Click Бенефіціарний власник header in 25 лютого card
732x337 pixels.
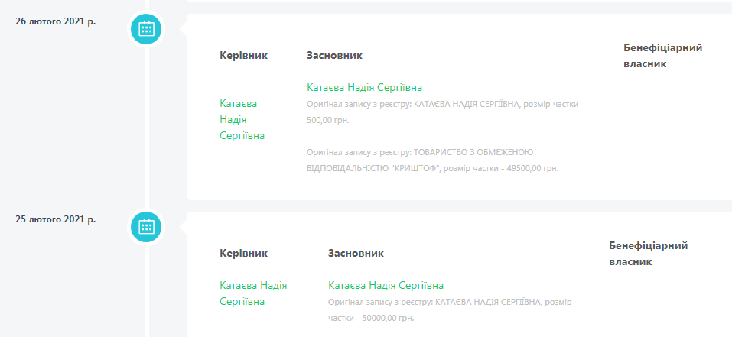point(648,254)
